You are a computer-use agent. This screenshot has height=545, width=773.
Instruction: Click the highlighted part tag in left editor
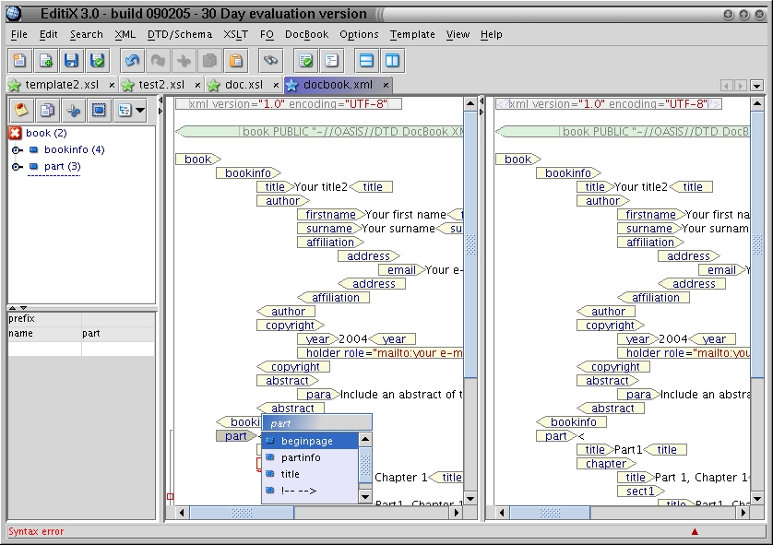pos(235,436)
